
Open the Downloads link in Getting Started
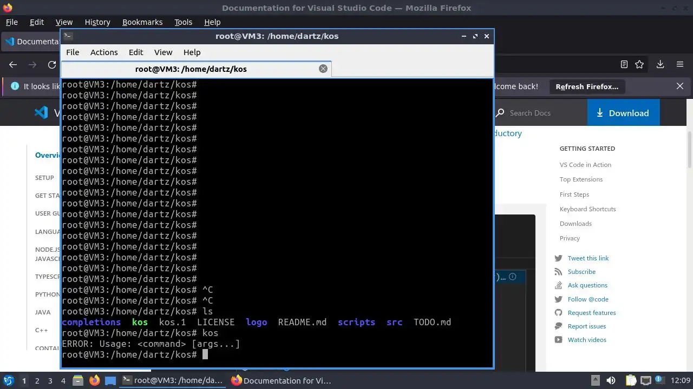(576, 224)
